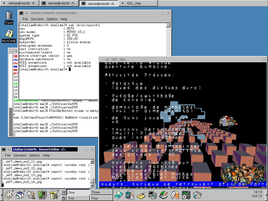Click the left panel hide handle
The width and height of the screenshot is (268, 201).
[1, 195]
